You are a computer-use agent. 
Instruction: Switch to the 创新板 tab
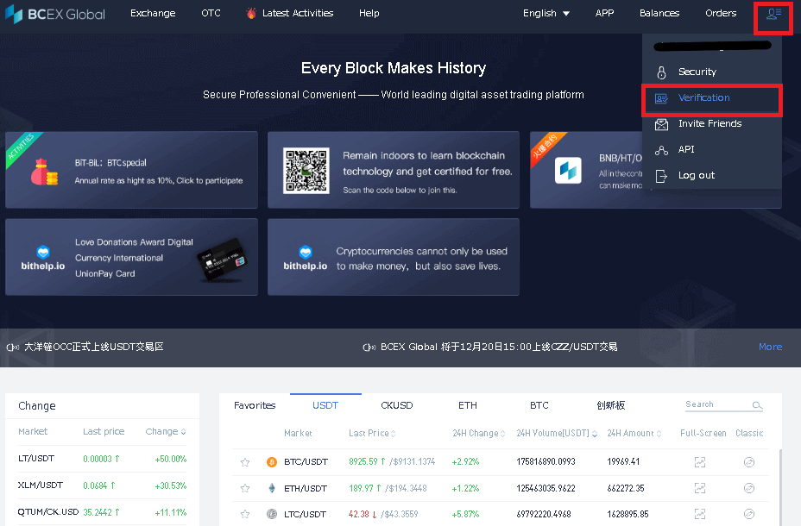coord(610,405)
